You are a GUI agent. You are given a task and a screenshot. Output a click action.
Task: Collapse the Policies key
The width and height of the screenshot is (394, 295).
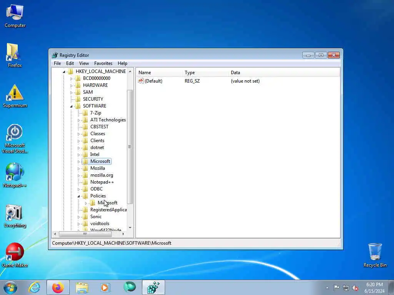(x=78, y=196)
